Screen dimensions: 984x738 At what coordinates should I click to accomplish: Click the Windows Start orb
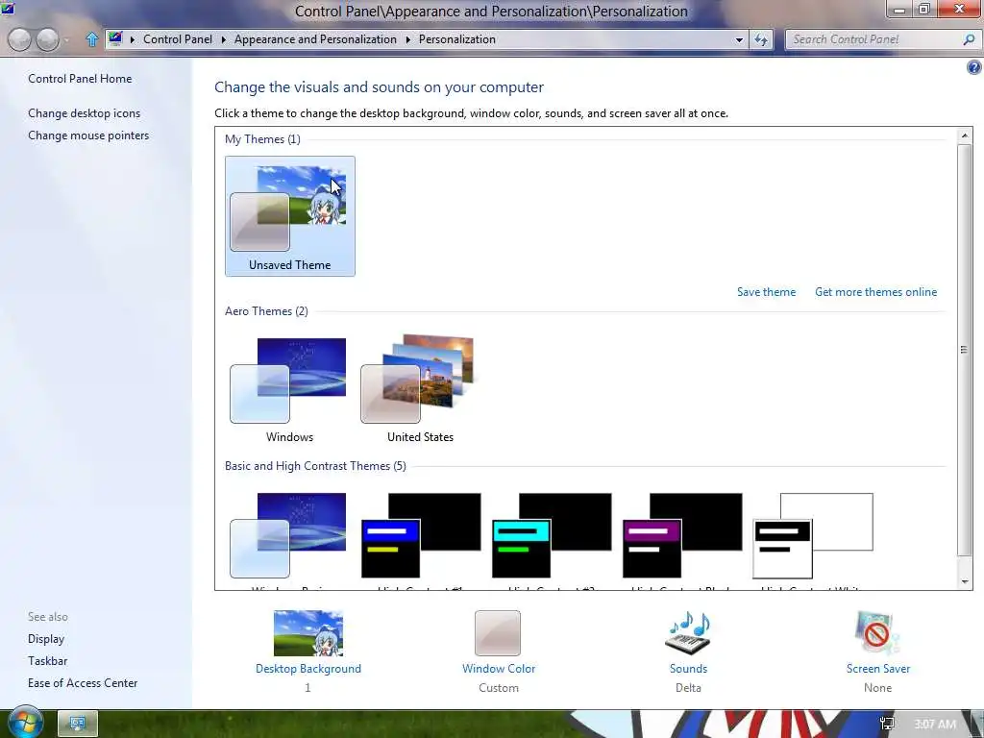(x=26, y=722)
